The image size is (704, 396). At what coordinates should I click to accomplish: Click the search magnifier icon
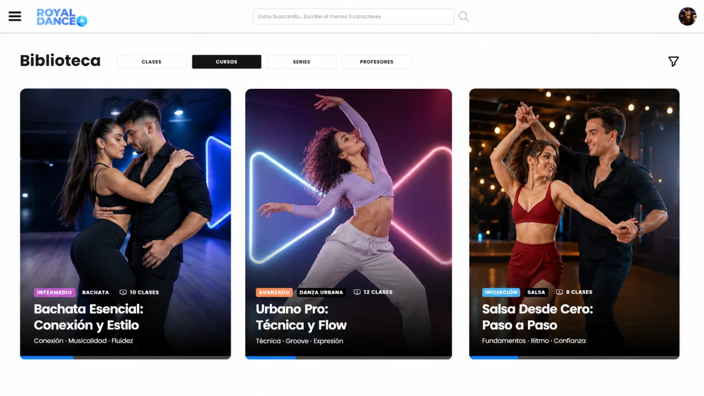click(464, 17)
